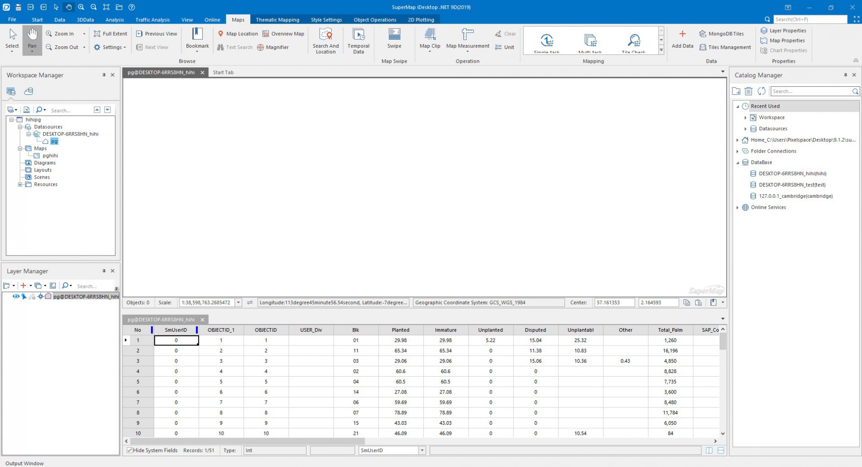Toggle layer snappable icon
The image size is (862, 467).
(40, 296)
